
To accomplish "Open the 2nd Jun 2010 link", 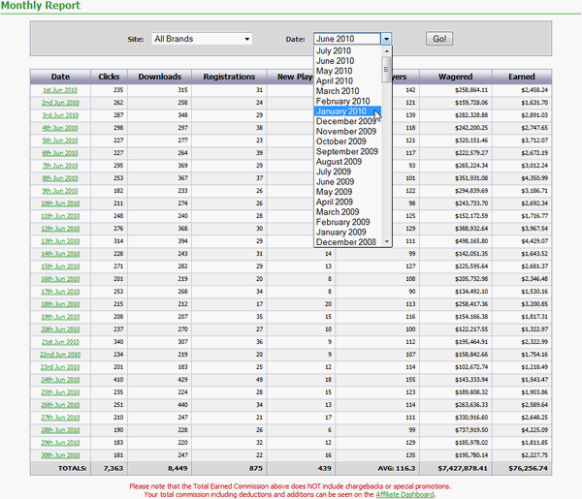I will coord(60,103).
